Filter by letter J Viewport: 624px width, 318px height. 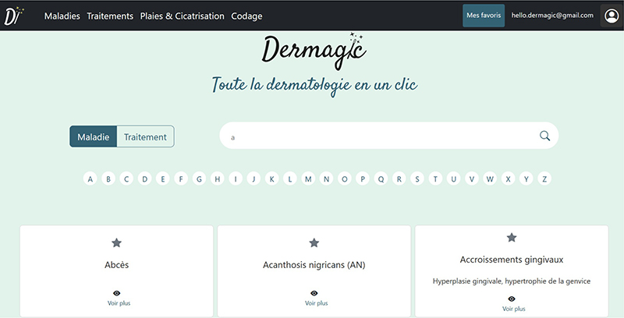pyautogui.click(x=253, y=179)
